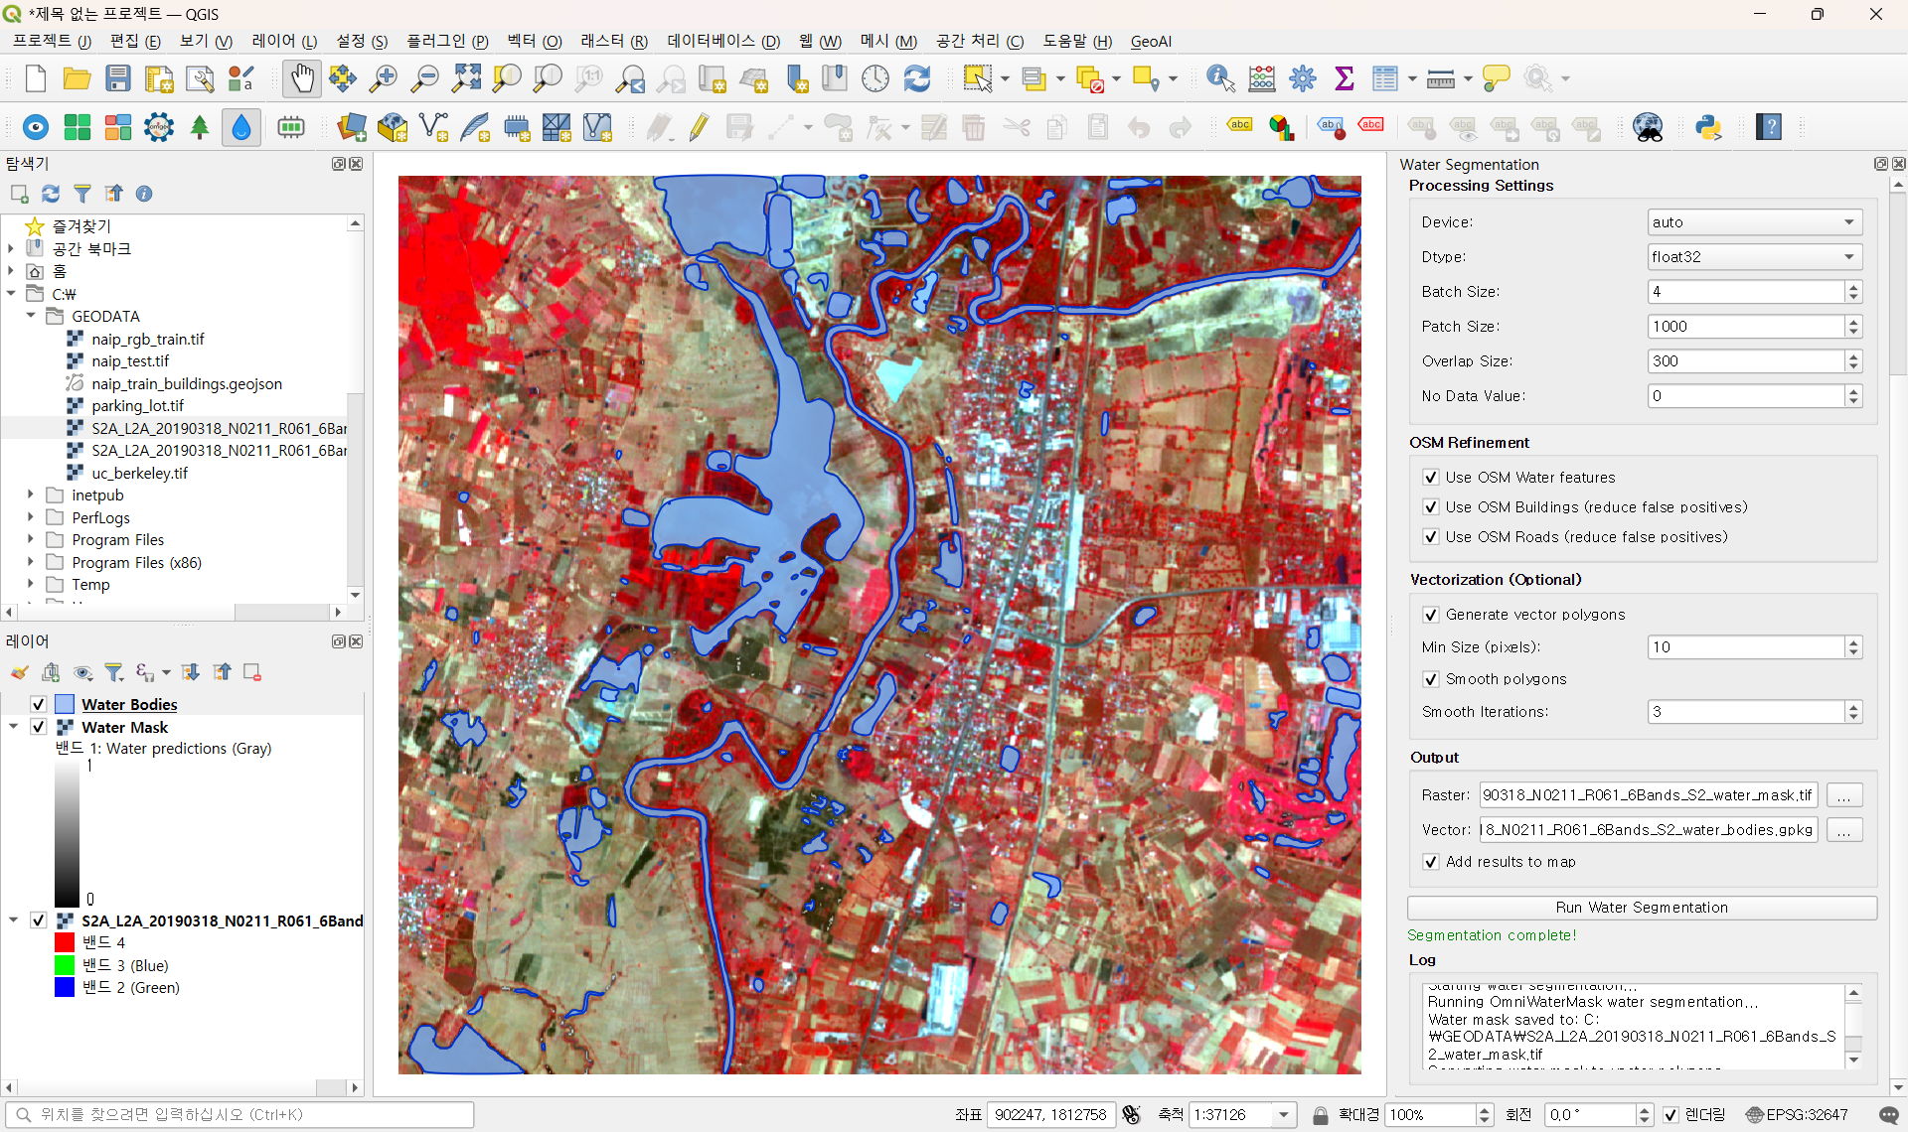This screenshot has height=1132, width=1908.
Task: Uncheck Use OSM Water features
Action: (1431, 478)
